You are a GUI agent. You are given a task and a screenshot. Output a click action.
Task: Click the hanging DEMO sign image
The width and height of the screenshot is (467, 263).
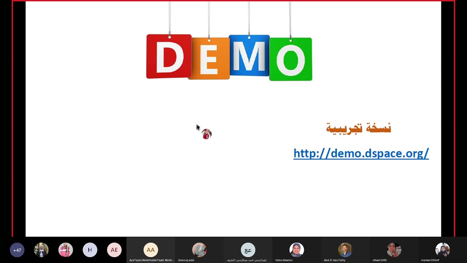point(229,41)
